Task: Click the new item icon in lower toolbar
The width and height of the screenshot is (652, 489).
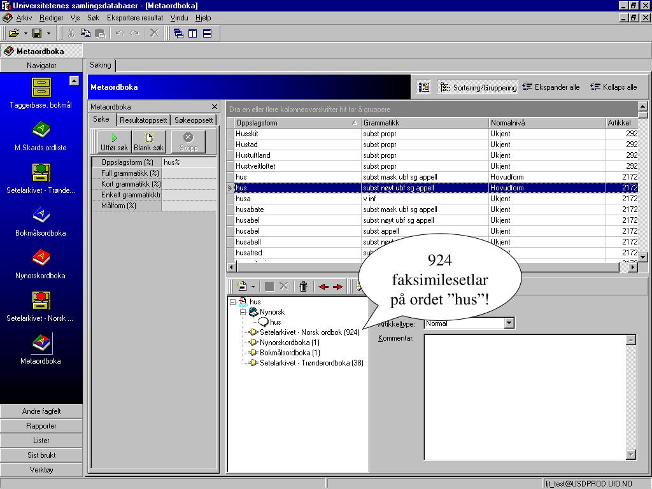Action: [x=241, y=287]
